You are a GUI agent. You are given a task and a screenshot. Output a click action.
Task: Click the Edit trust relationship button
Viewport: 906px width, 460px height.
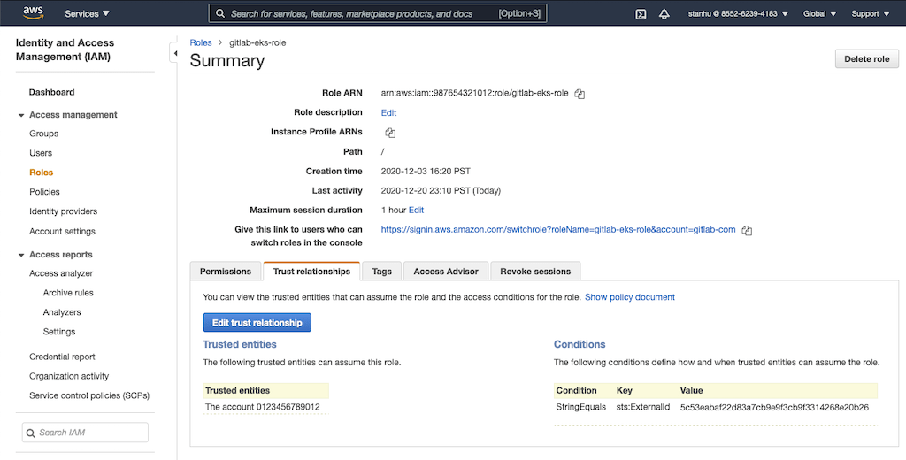pos(257,323)
